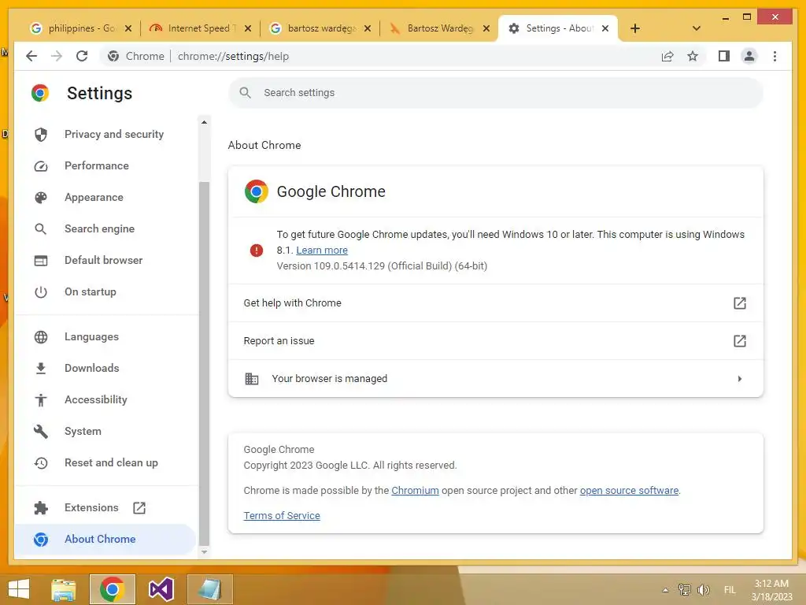The height and width of the screenshot is (605, 806).
Task: Open the Windows Start menu
Action: [19, 589]
